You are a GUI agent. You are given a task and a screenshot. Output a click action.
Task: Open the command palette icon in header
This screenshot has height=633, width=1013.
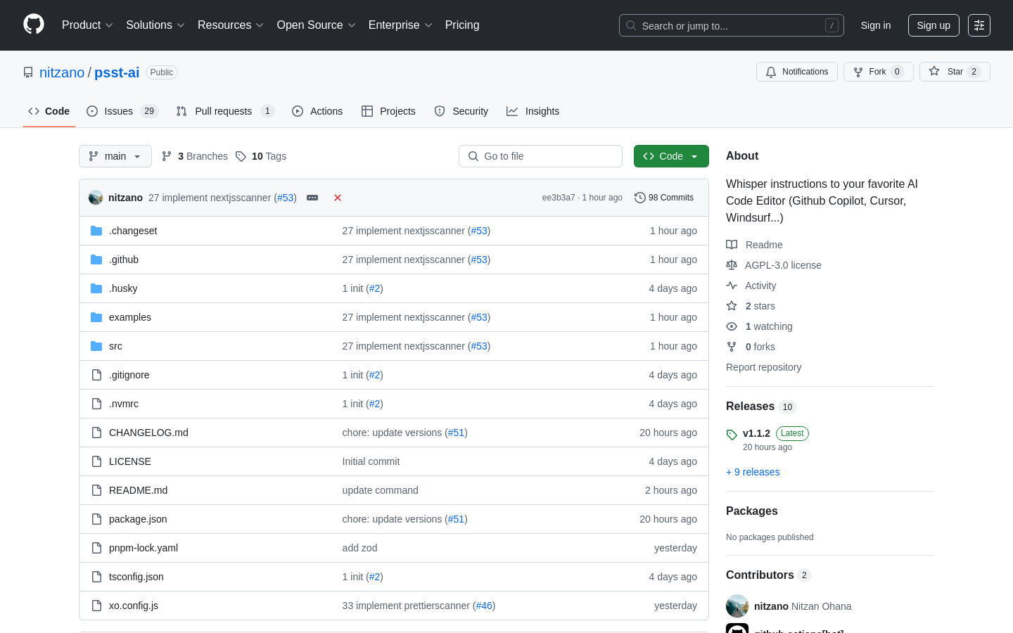tap(979, 25)
